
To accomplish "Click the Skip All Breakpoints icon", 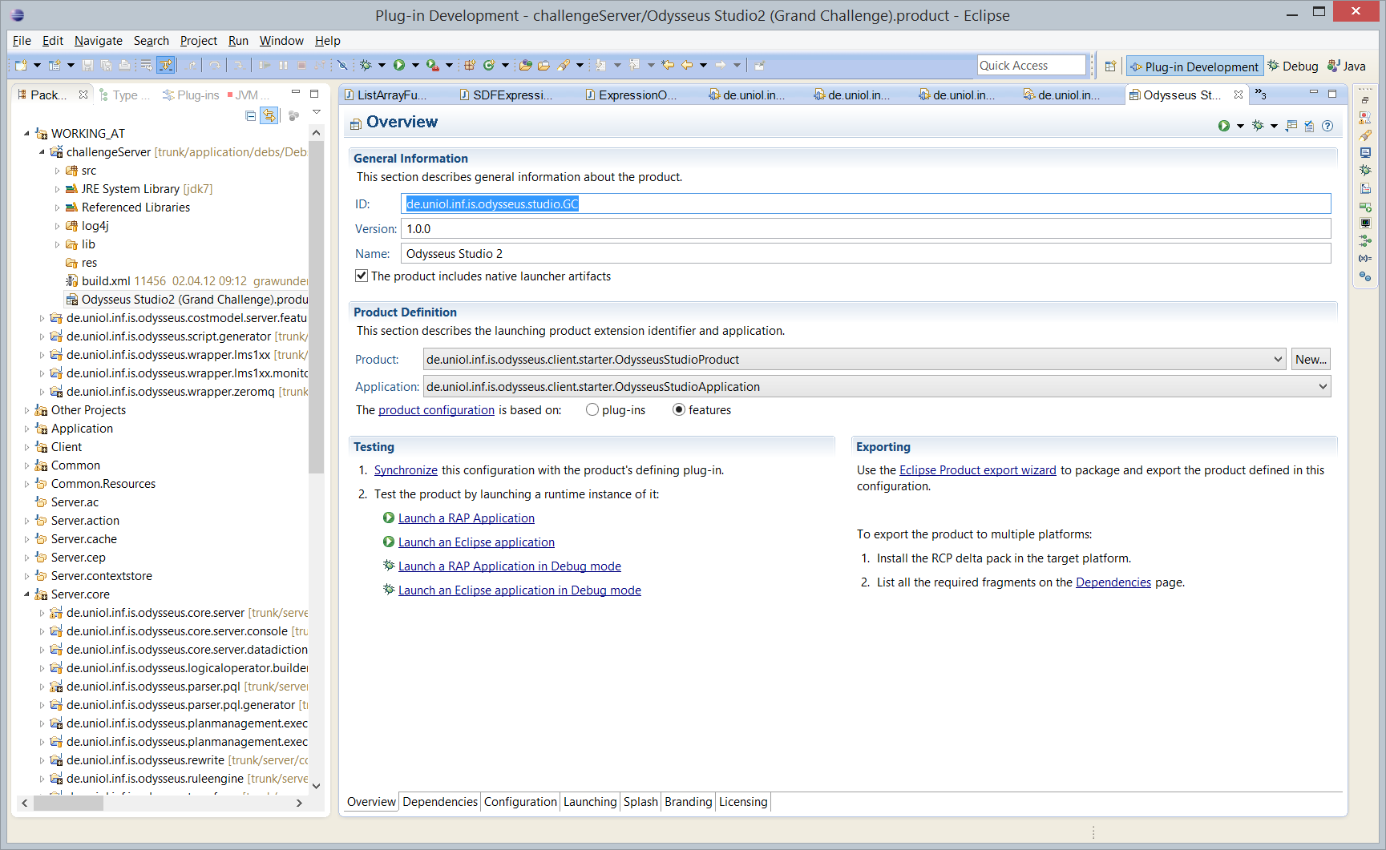I will pyautogui.click(x=342, y=66).
